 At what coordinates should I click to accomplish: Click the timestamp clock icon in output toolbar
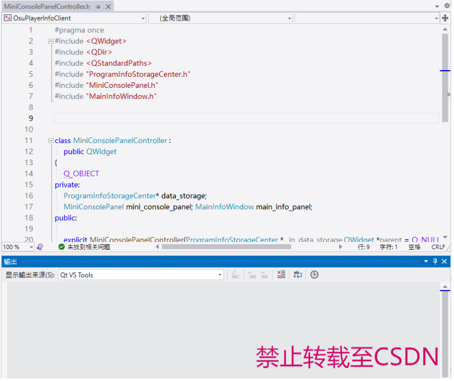(314, 274)
